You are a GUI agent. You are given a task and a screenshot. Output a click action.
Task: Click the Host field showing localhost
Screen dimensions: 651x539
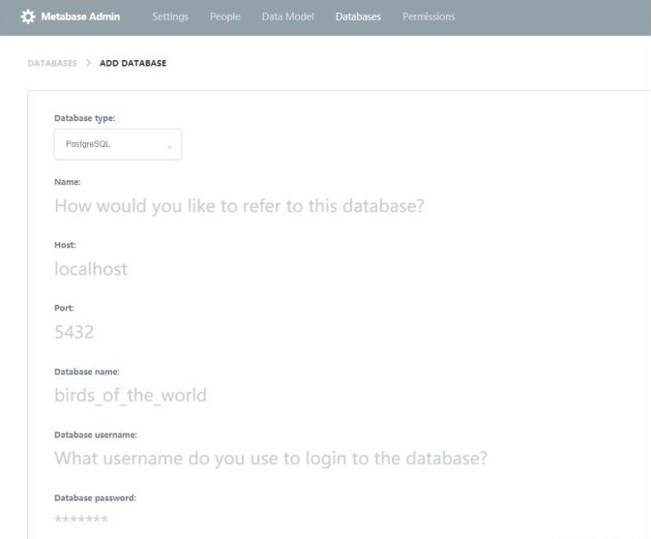tap(92, 269)
